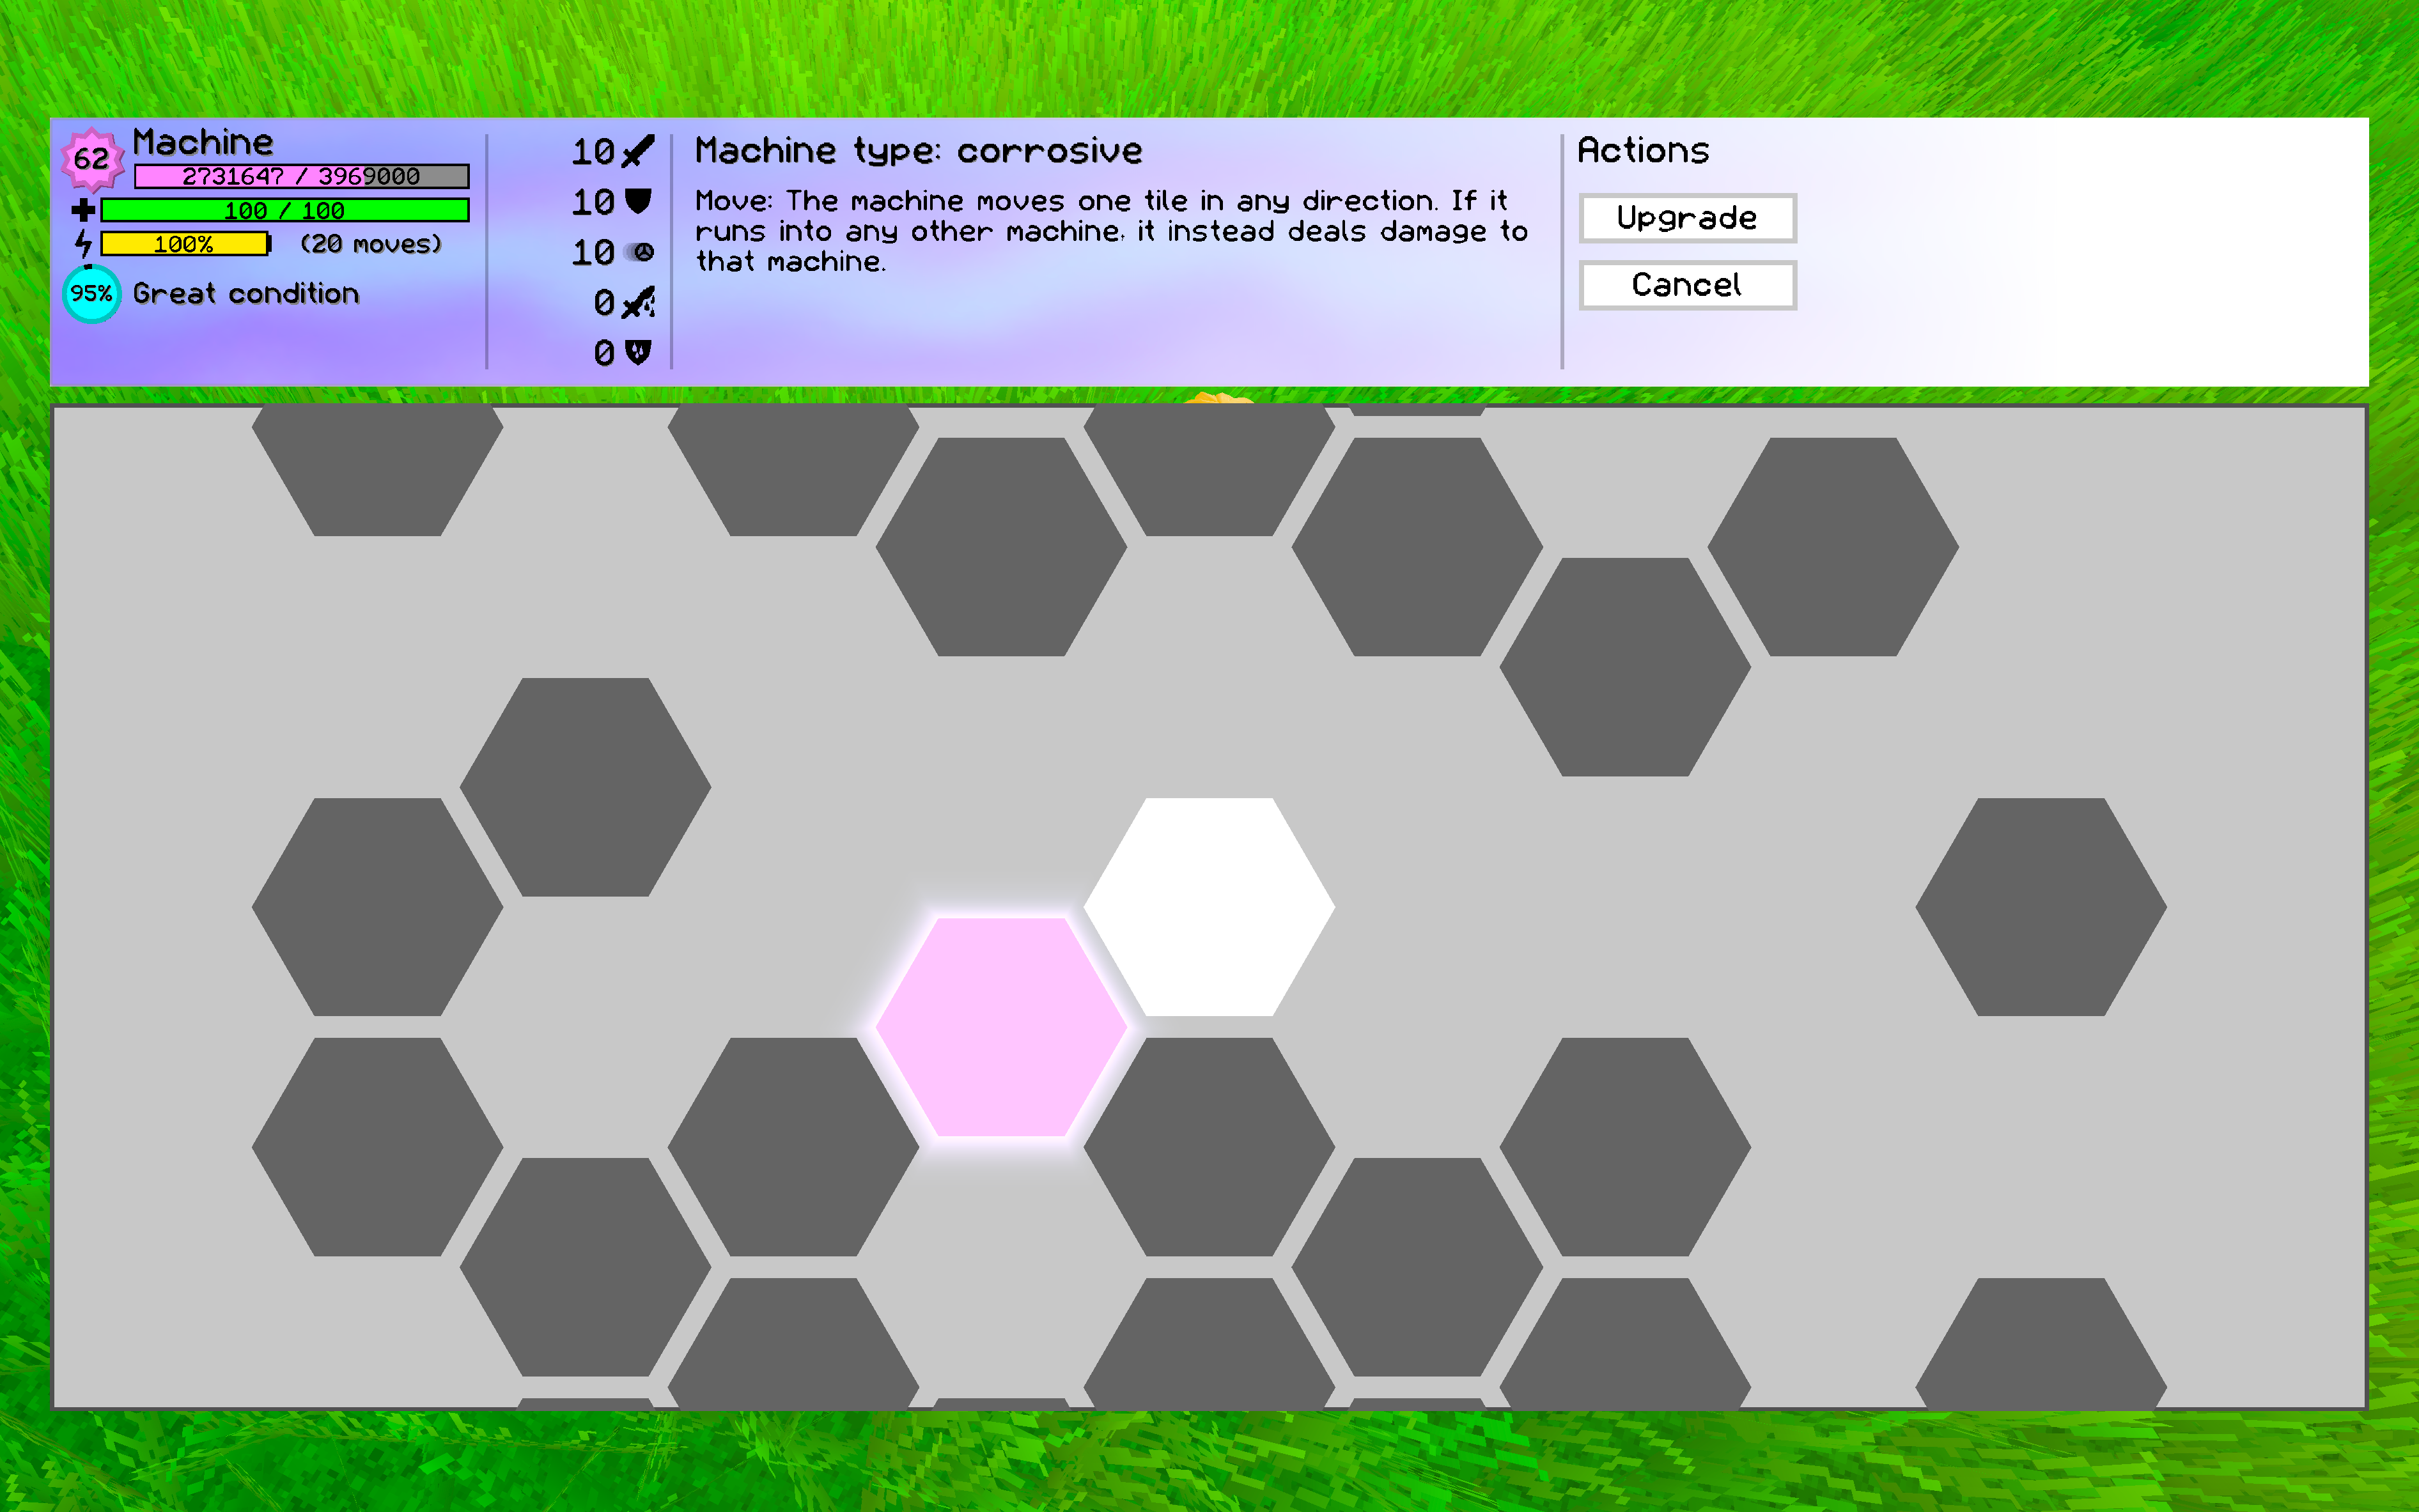Click the level 62 star badge
Viewport: 2419px width, 1512px height.
[91, 159]
